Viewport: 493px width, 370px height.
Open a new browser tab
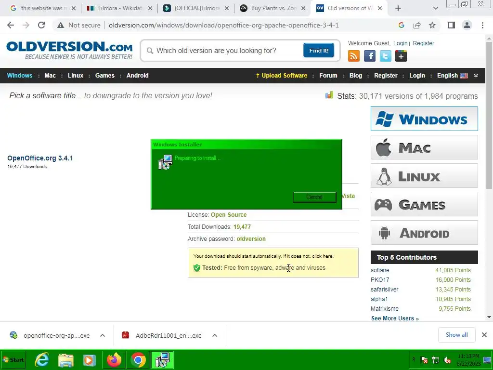[398, 8]
